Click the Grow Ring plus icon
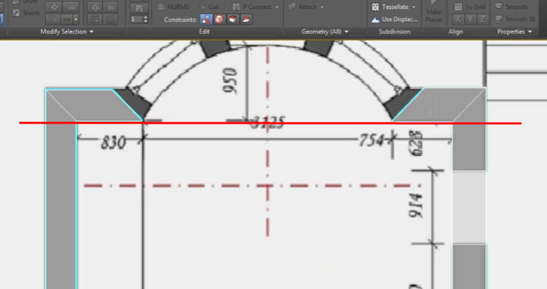 95,7
